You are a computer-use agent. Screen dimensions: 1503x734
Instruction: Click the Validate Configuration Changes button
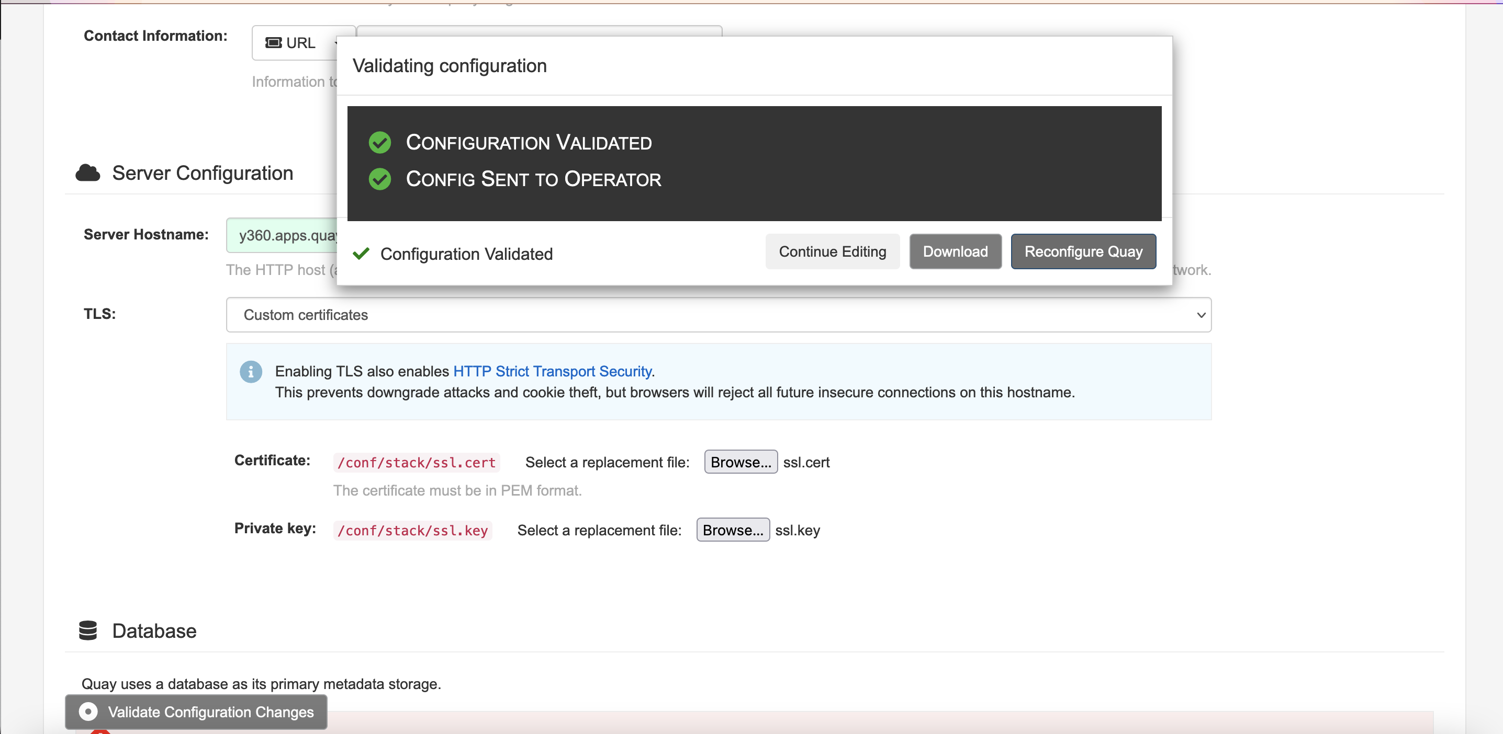coord(196,712)
